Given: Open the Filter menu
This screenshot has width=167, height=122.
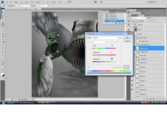Looking at the screenshot, I should [x=32, y=2].
